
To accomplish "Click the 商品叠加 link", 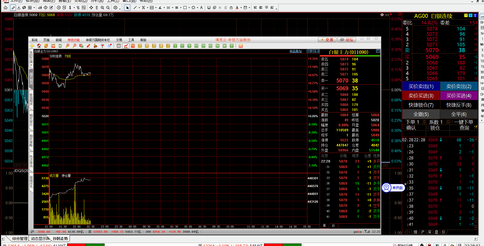I will (x=296, y=51).
